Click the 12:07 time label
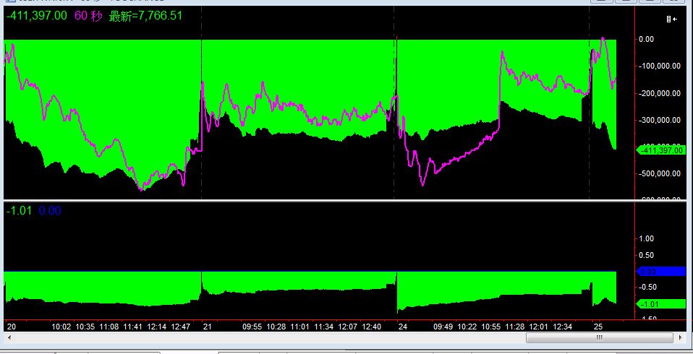Image resolution: width=693 pixels, height=354 pixels. pos(348,327)
